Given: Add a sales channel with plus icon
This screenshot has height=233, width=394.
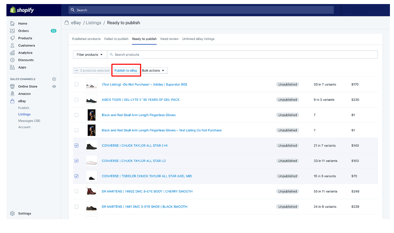Looking at the screenshot, I should [x=54, y=79].
